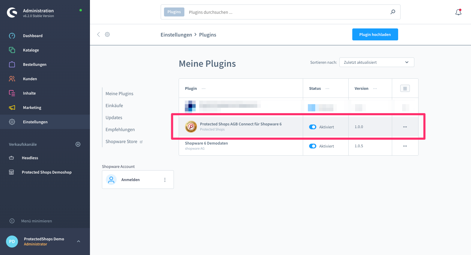471x255 pixels.
Task: Click the Plugins search tag
Action: pos(174,12)
